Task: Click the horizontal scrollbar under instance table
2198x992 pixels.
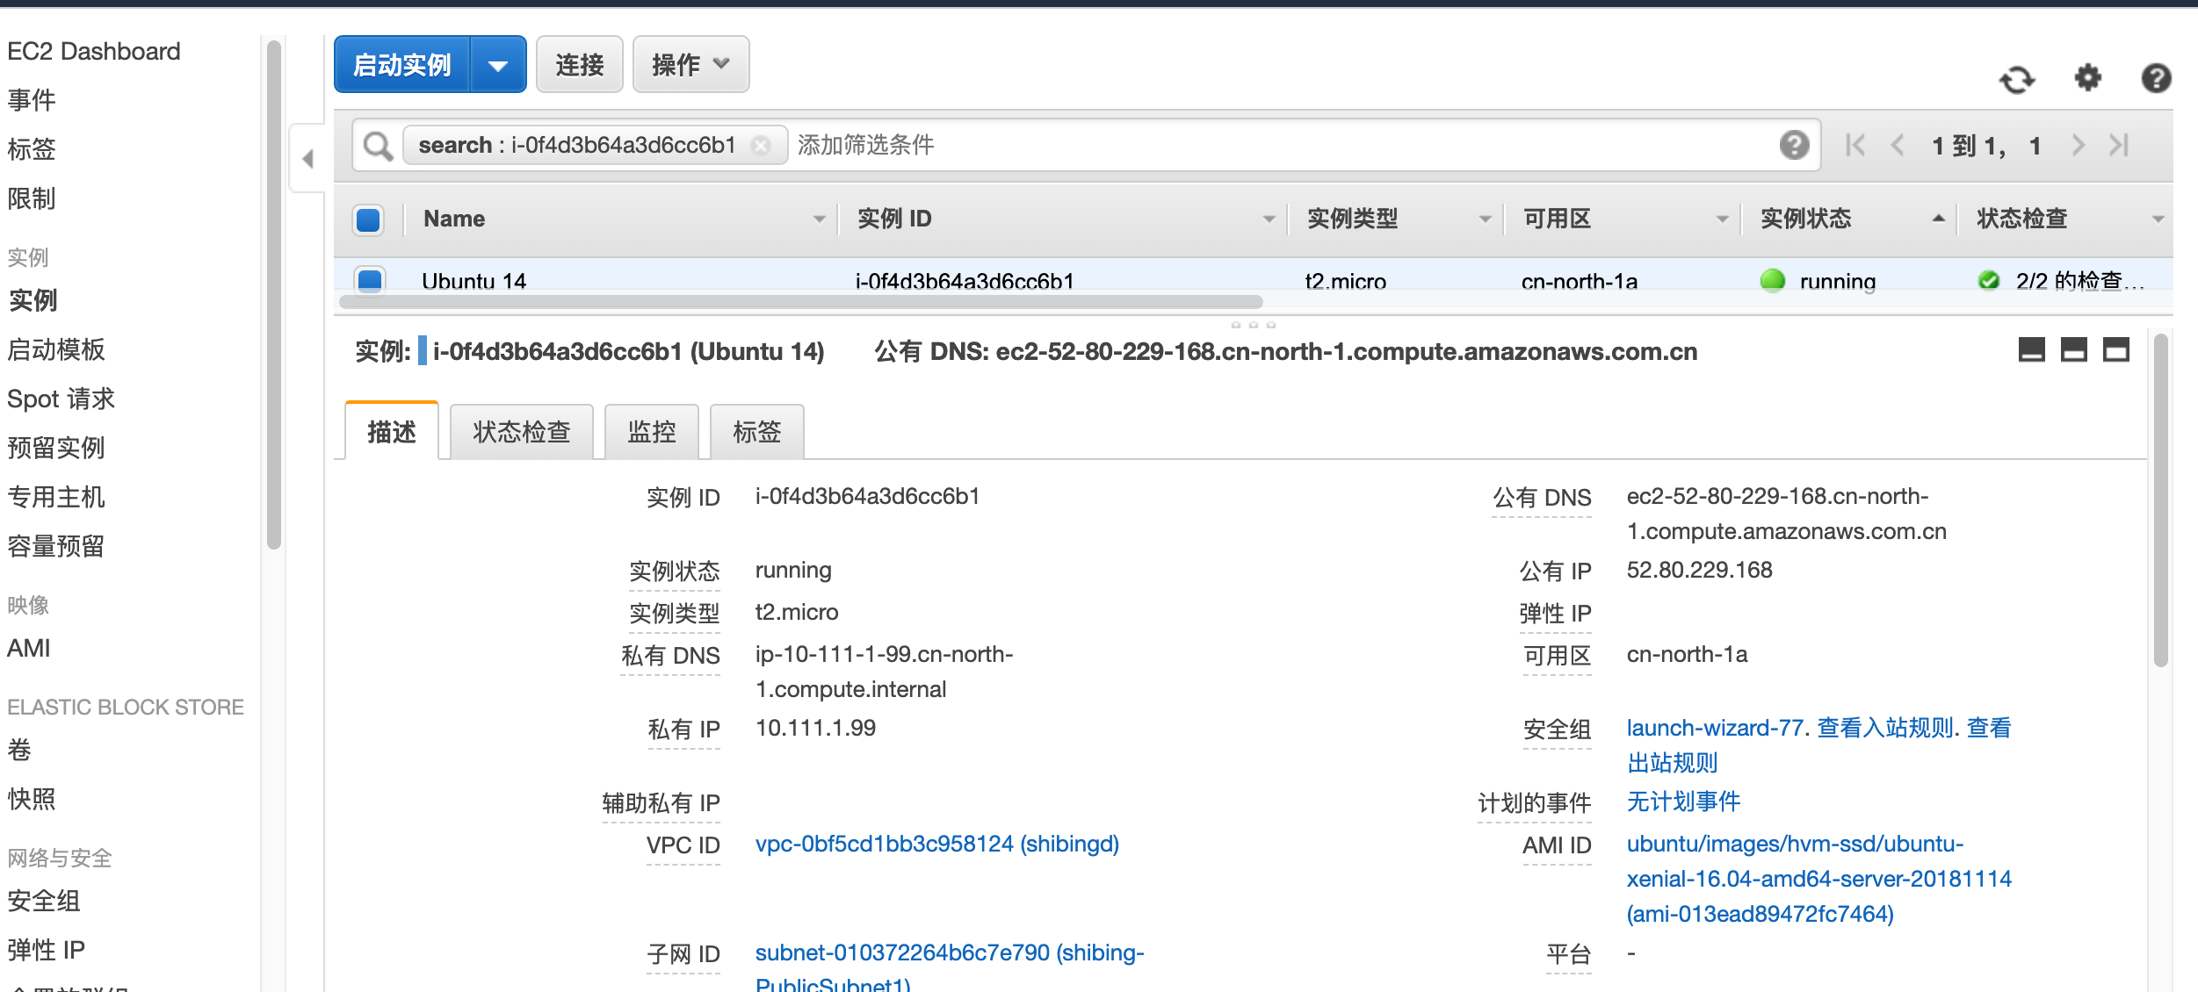Action: (799, 302)
